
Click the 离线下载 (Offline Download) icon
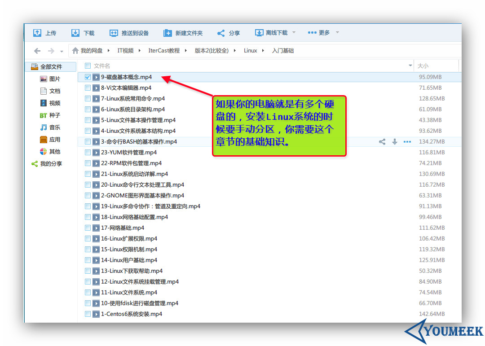[x=260, y=32]
